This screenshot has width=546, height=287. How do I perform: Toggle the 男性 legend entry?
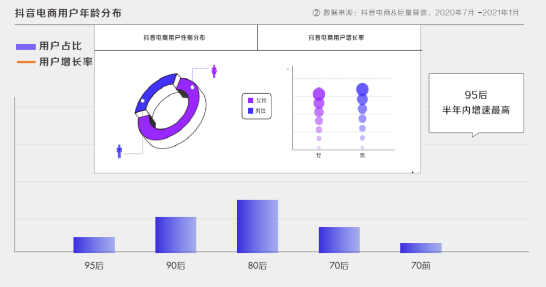click(256, 111)
